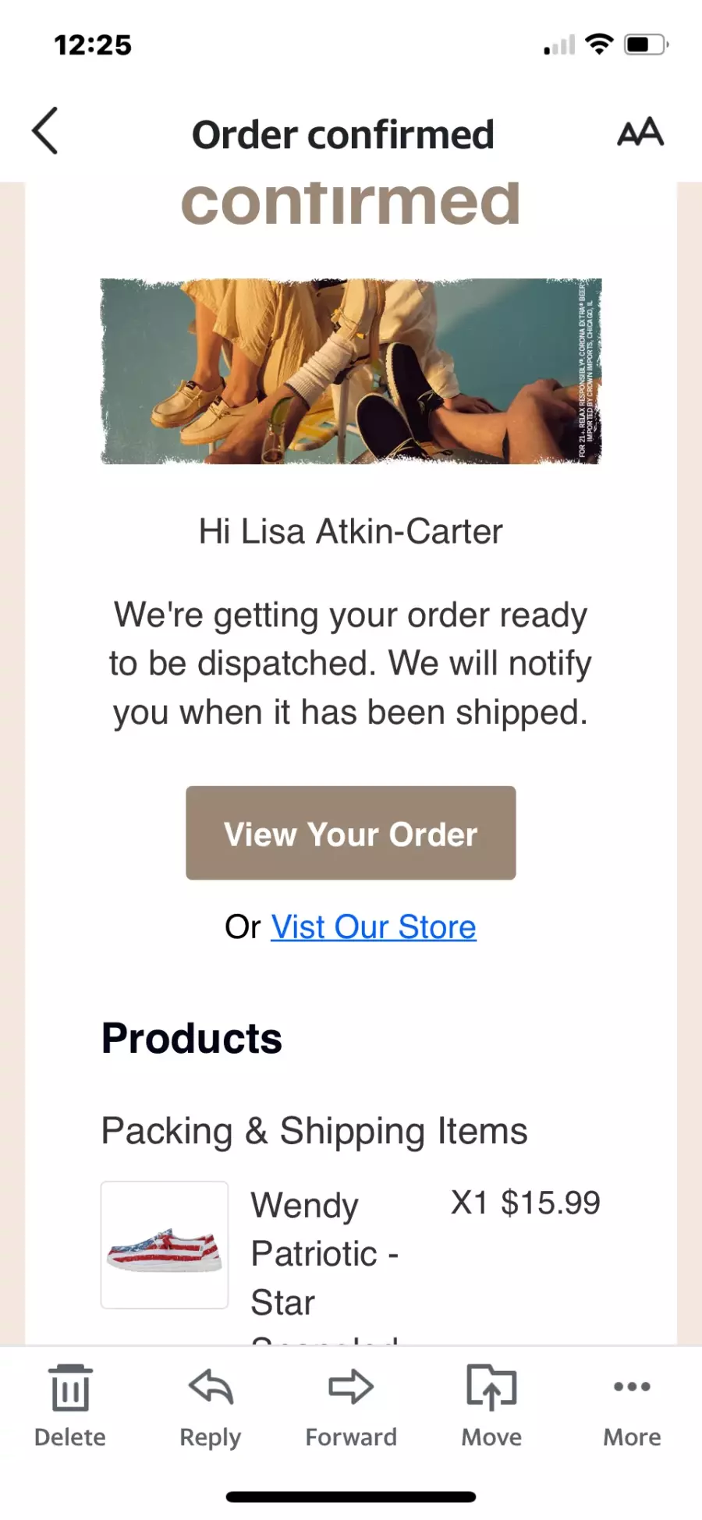This screenshot has width=702, height=1520.
Task: Tap the home indicator bar
Action: pyautogui.click(x=351, y=1497)
